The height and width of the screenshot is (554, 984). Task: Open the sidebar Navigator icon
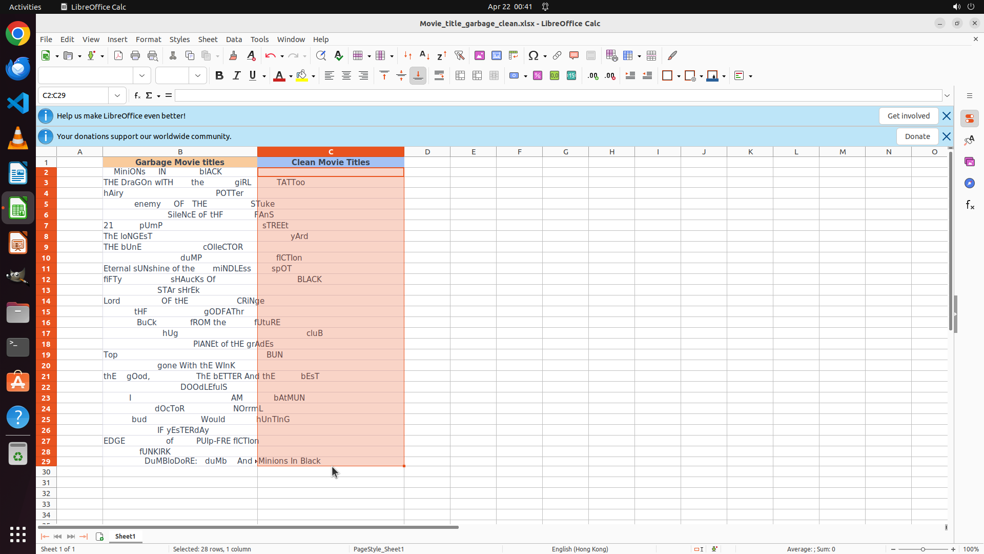[x=969, y=183]
